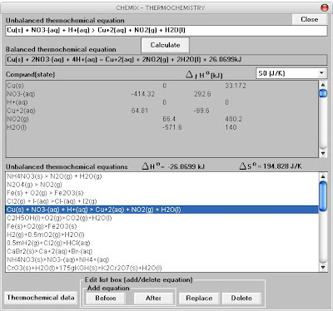Click the compound list scrollbar thumb
The height and width of the screenshot is (311, 333).
pyautogui.click(x=323, y=93)
